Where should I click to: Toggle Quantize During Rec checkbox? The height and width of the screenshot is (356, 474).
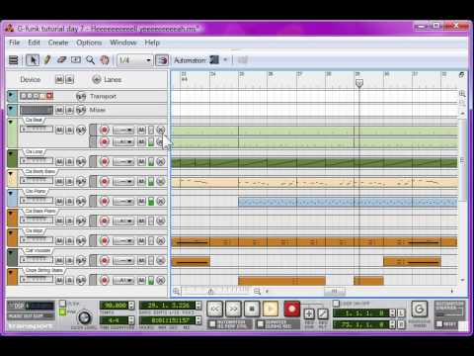(x=260, y=324)
